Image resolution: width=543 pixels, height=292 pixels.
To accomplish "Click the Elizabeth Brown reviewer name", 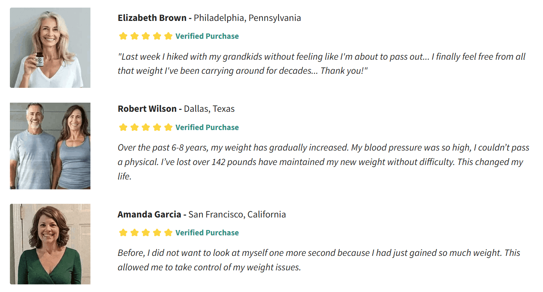I will 152,18.
